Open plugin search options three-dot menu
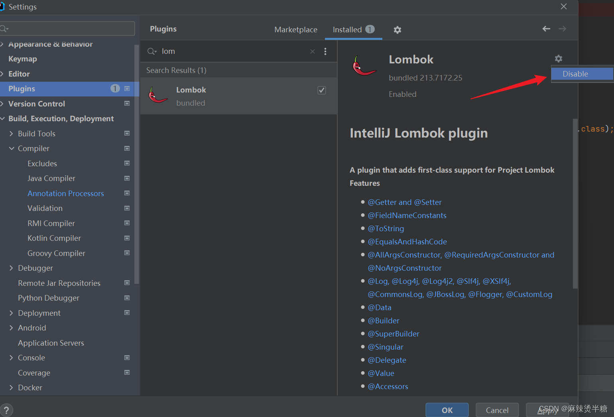The image size is (614, 417). point(325,51)
